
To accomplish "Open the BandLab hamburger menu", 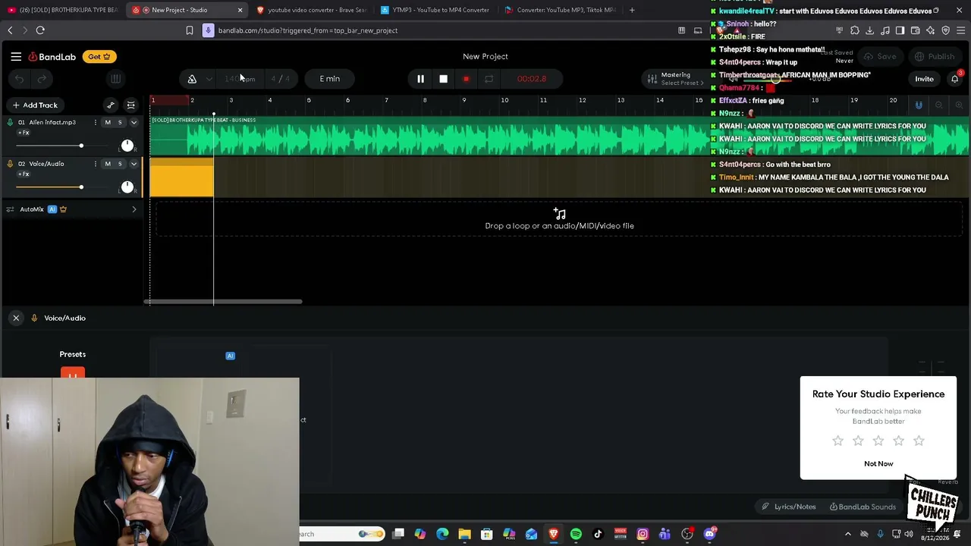I will (16, 56).
